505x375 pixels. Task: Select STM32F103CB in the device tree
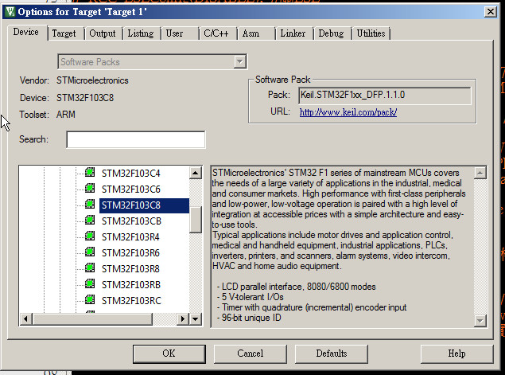coord(131,221)
